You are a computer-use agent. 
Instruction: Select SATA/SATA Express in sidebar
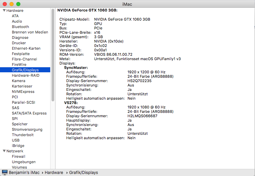(x=29, y=113)
